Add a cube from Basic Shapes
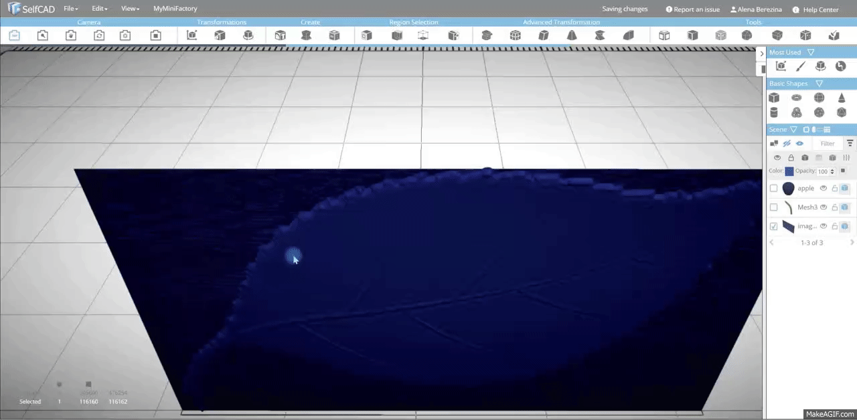857x420 pixels. tap(774, 98)
